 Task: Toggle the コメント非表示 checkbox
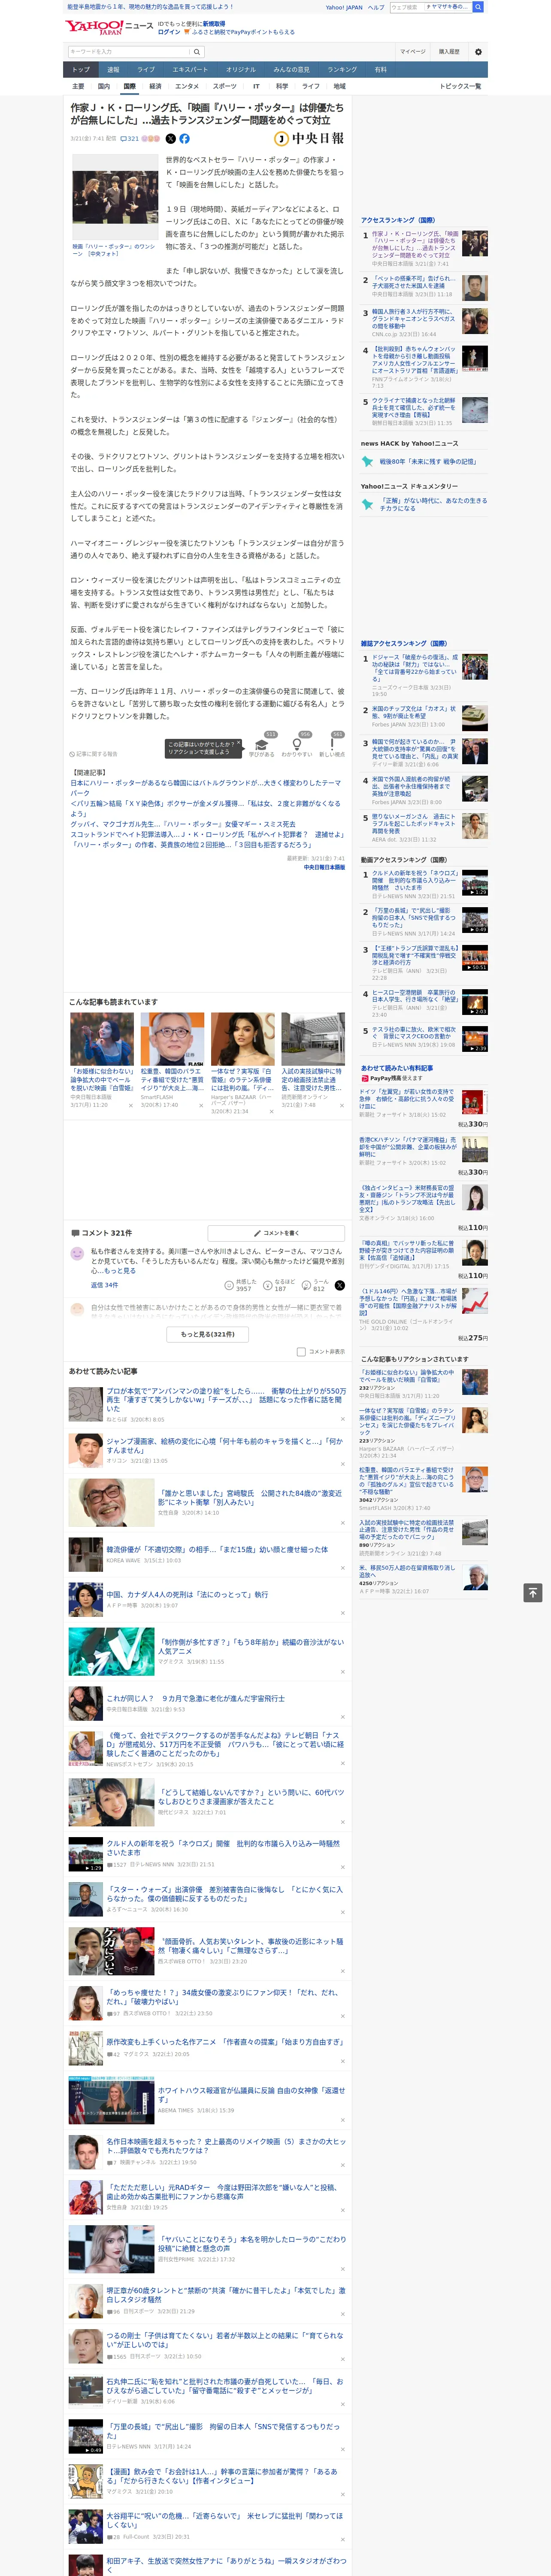click(301, 1351)
